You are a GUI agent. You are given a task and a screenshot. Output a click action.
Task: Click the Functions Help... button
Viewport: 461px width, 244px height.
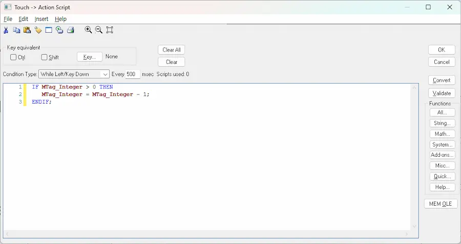[x=442, y=187]
